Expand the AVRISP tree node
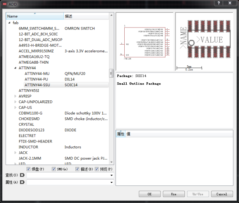Screen dimensions: 239x203 point(15,96)
